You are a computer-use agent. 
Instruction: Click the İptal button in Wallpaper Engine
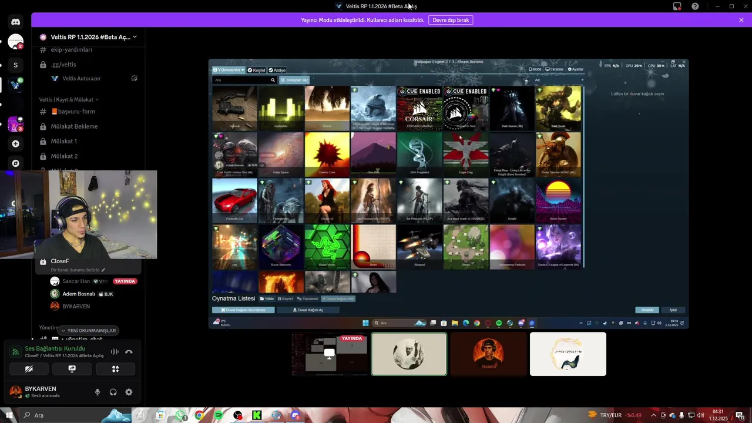pyautogui.click(x=673, y=310)
